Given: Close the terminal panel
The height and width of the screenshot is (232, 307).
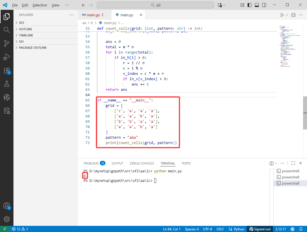Looking at the screenshot, I should click(301, 163).
